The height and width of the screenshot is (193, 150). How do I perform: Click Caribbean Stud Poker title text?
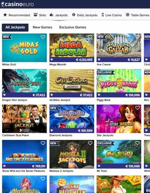[16, 135]
